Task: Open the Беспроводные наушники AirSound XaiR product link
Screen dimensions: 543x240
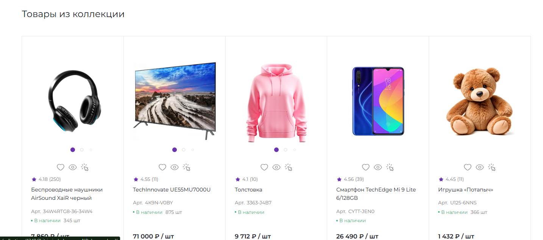Action: 67,194
